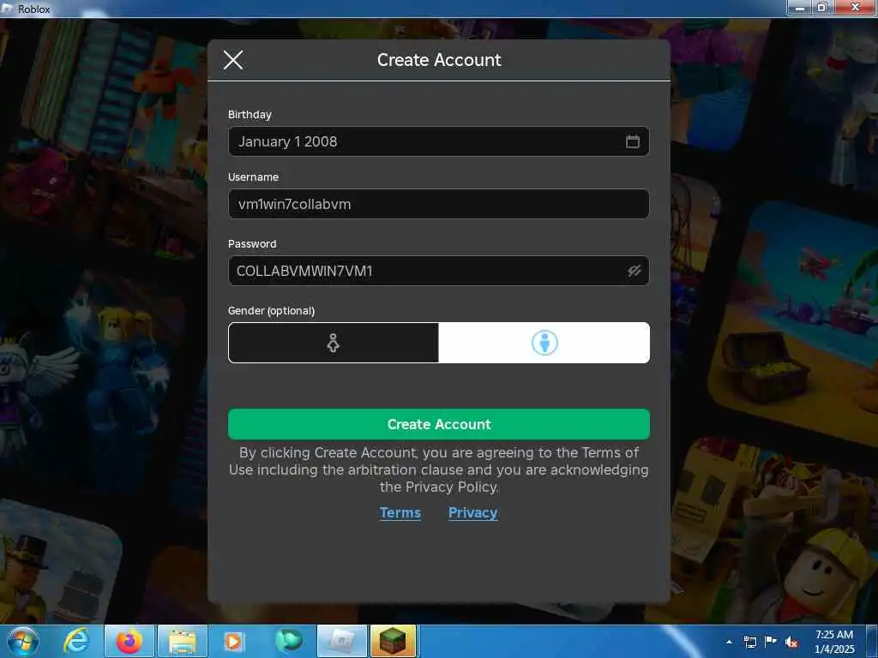Click the Password input field
878x658 pixels.
(x=438, y=271)
